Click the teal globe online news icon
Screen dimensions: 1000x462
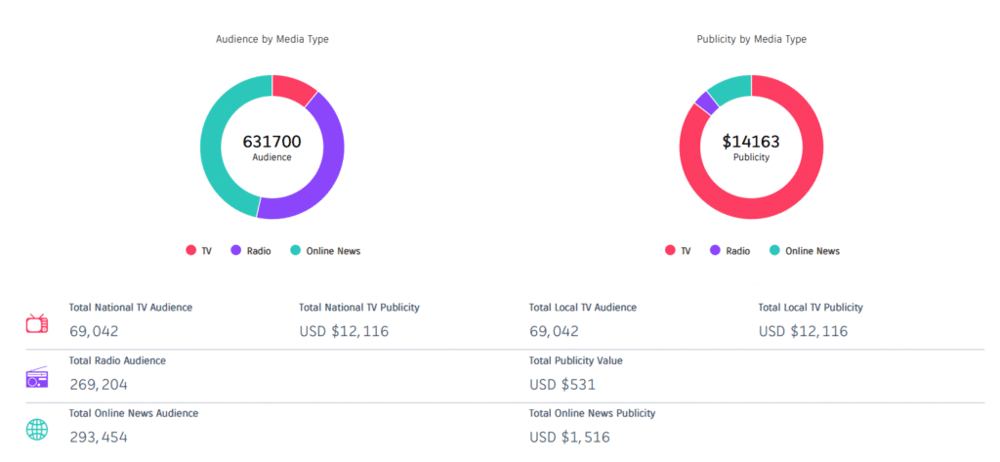click(37, 430)
